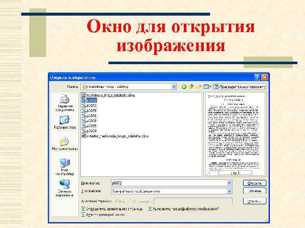Image resolution: width=305 pixels, height=228 pixels.
Task: Toggle the preview button (Предварительный просмотр)
Action: (x=239, y=87)
